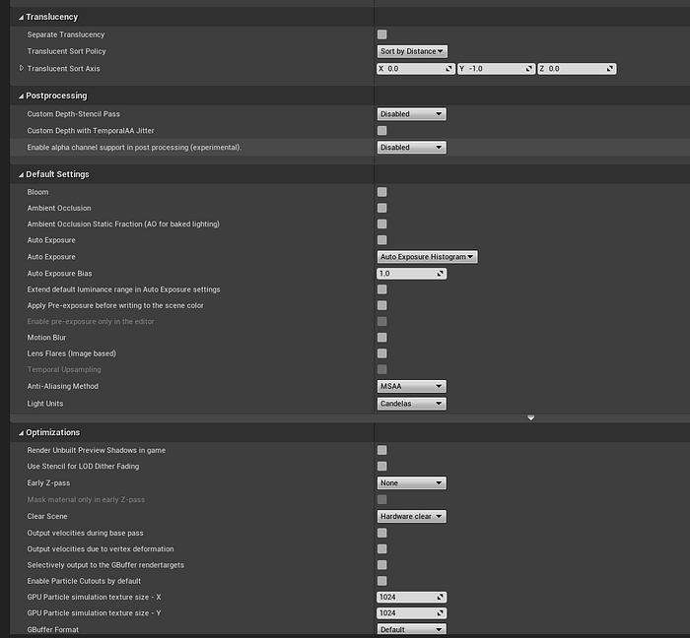The image size is (690, 638).
Task: Click spin arrow in Sort Axis Z field
Action: tap(610, 69)
